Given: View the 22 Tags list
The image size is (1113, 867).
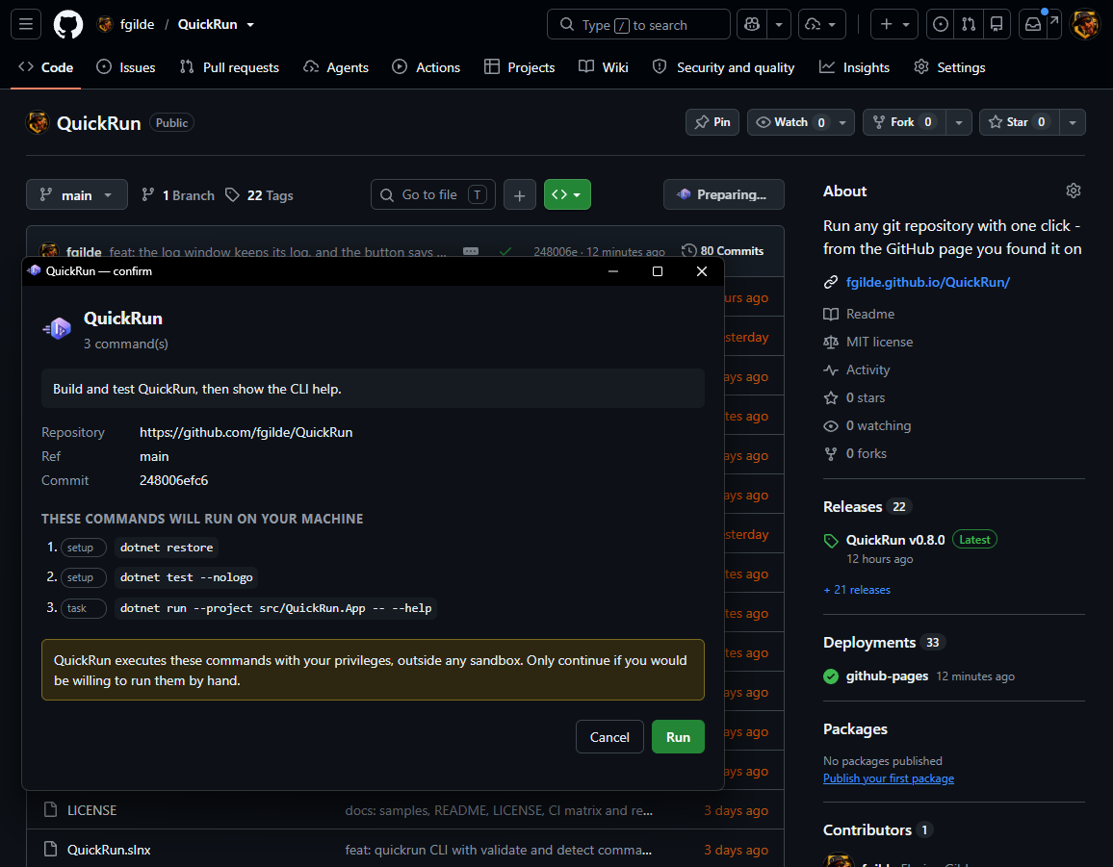Looking at the screenshot, I should tap(259, 195).
